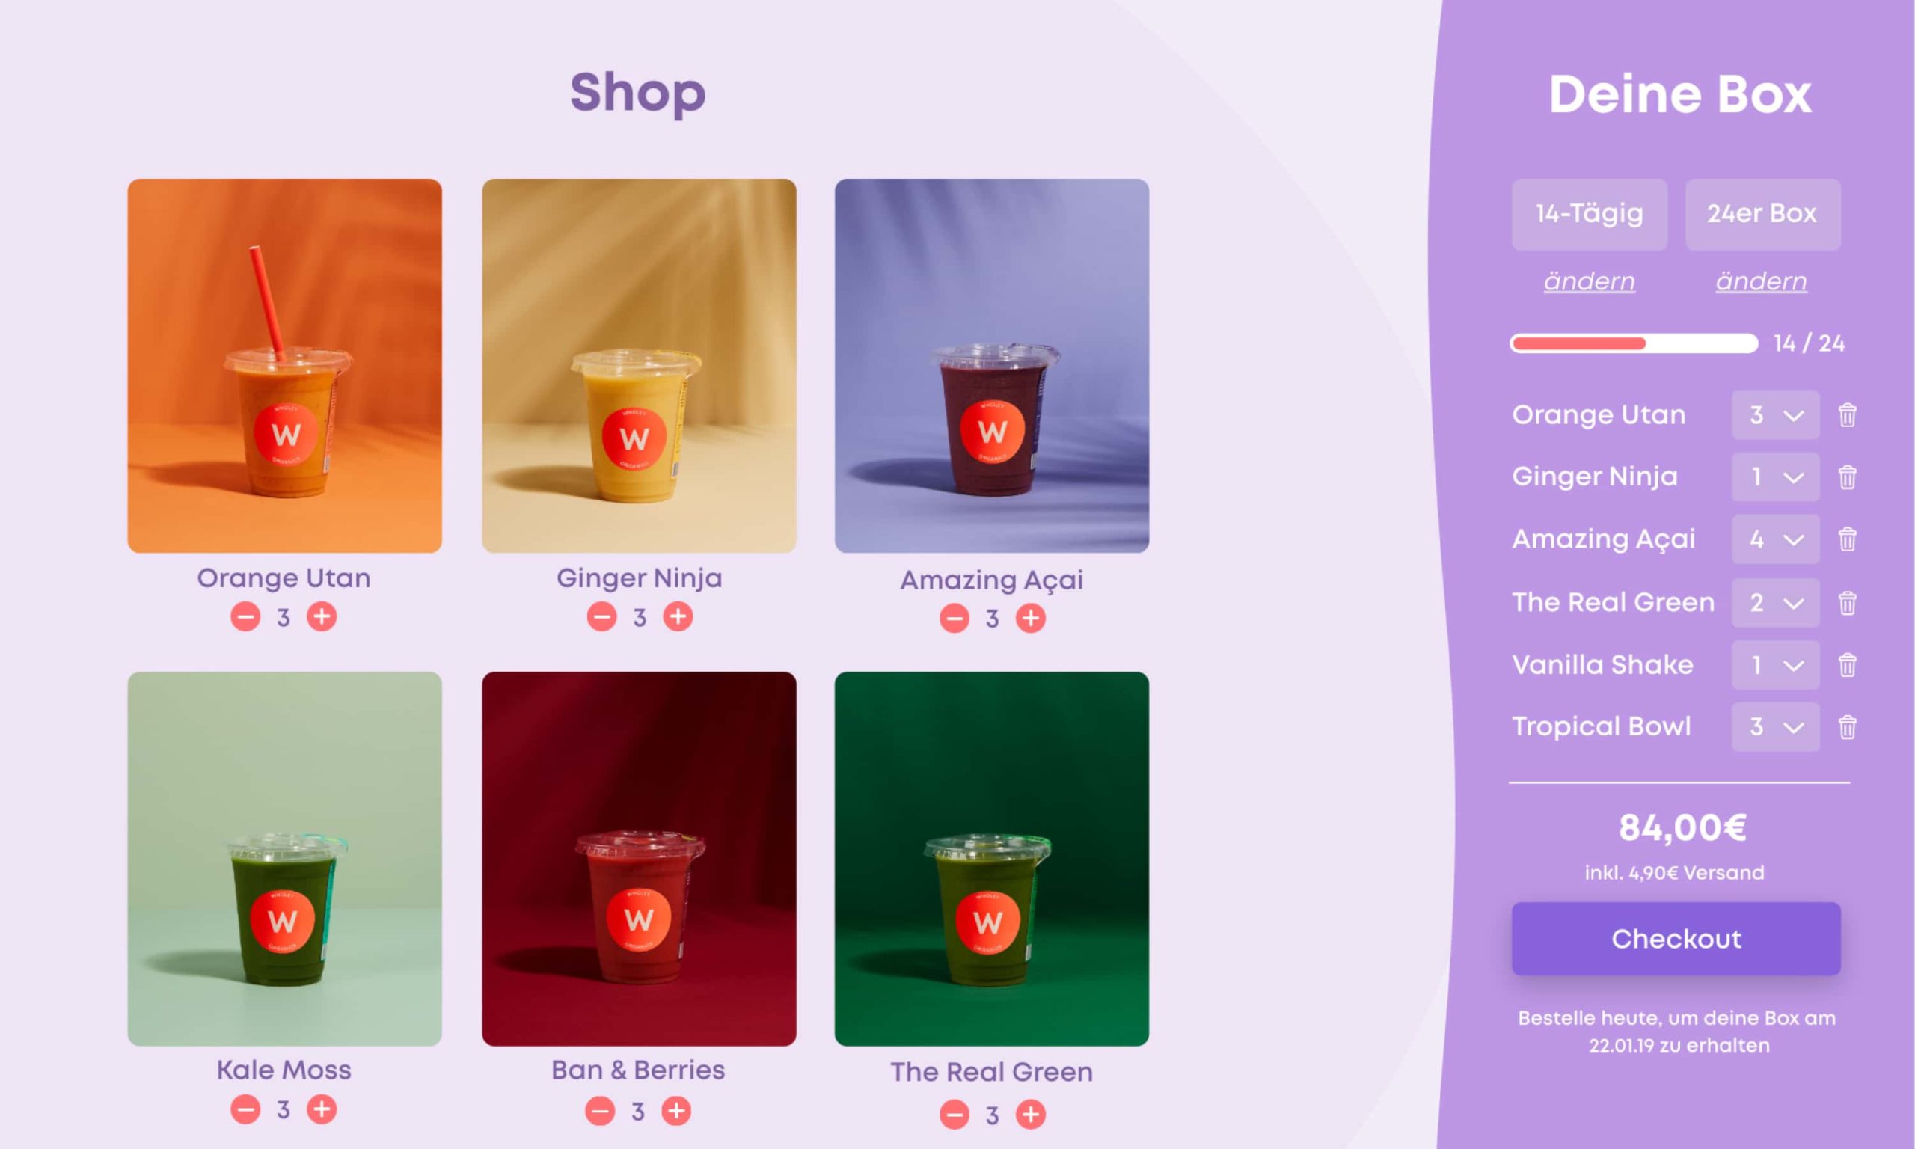Viewport: 1915px width, 1149px height.
Task: Select the 14-Tägig delivery option
Action: click(1589, 215)
